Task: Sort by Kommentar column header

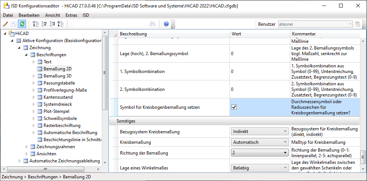Action: tap(325, 34)
